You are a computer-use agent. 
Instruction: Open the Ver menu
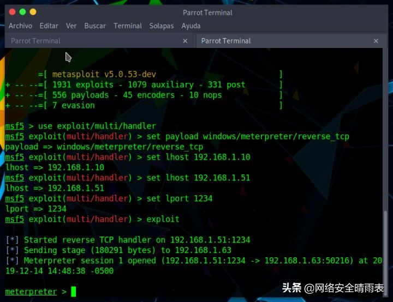[x=71, y=26]
